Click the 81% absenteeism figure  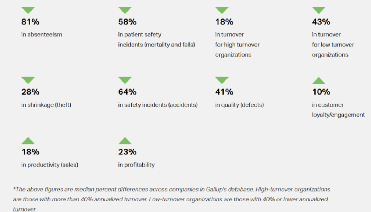click(30, 22)
